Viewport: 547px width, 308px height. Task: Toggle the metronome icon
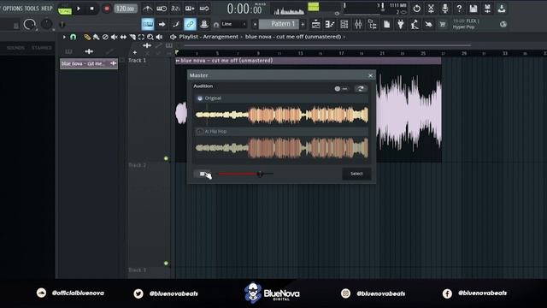[148, 9]
